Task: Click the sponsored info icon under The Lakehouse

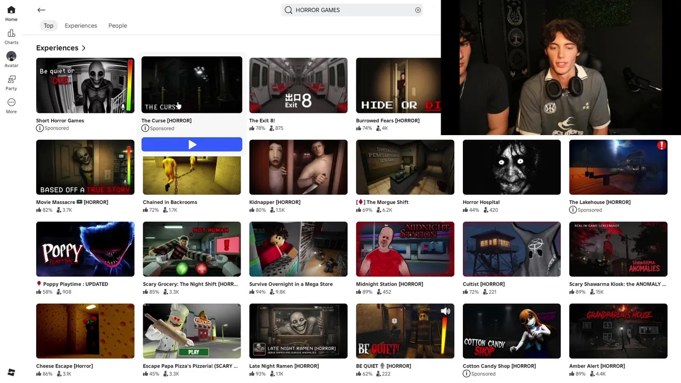Action: point(572,210)
